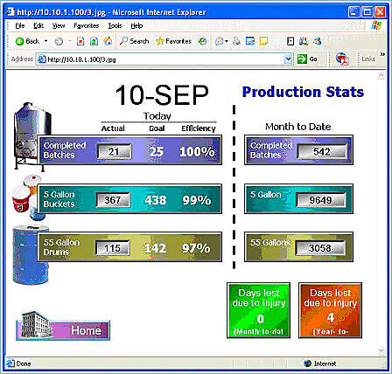The image size is (392, 374).
Task: Click the Refresh page icon
Action: pos(94,42)
